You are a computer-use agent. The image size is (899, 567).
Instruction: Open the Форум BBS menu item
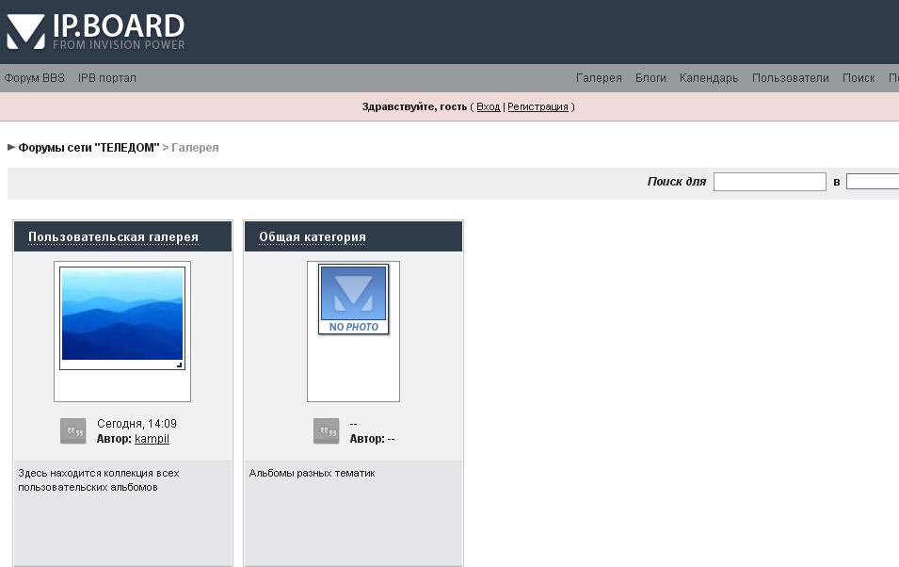click(34, 78)
